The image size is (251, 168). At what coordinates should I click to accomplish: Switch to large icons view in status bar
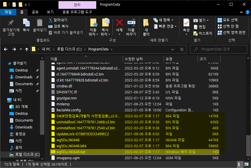pos(246,165)
